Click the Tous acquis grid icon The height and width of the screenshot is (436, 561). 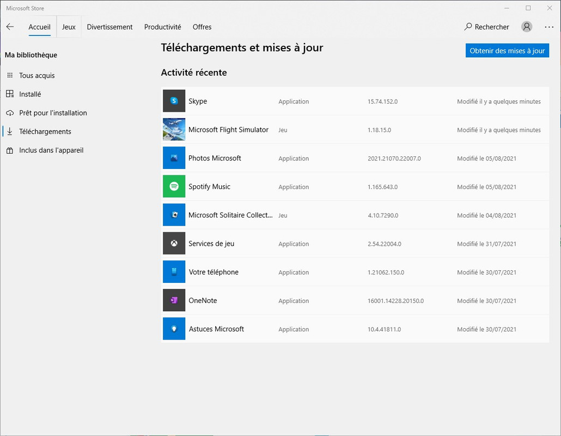tap(10, 75)
